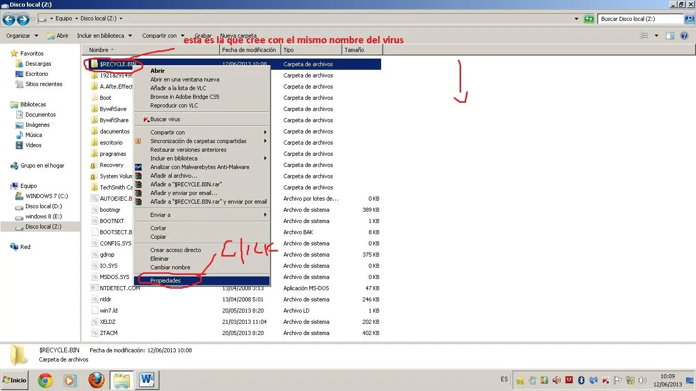Switch to the Word taskbar button

coord(147,380)
